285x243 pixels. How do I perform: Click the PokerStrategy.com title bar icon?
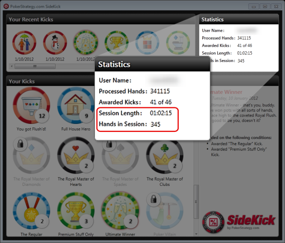[6, 6]
